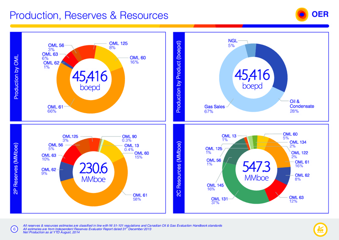Click the 'Oil & Condensate 28%' label
The image size is (339, 240).
(302, 106)
